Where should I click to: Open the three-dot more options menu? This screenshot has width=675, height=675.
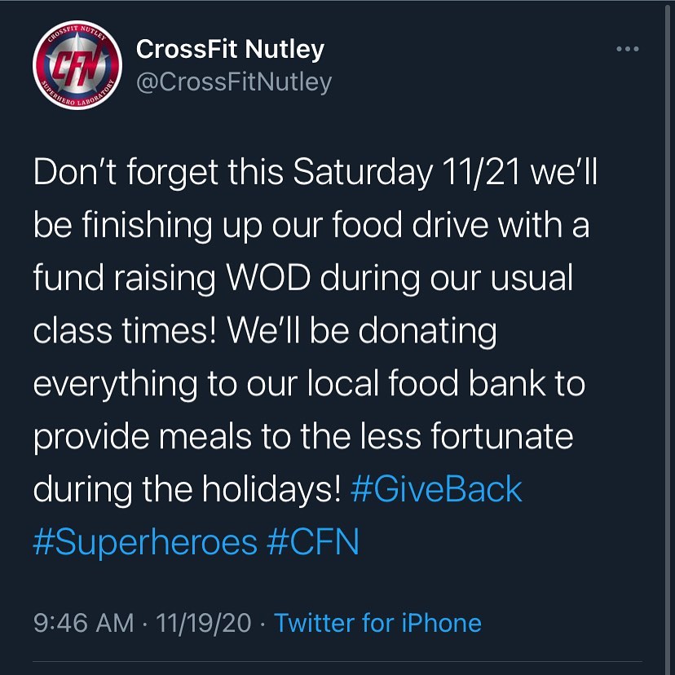(627, 50)
